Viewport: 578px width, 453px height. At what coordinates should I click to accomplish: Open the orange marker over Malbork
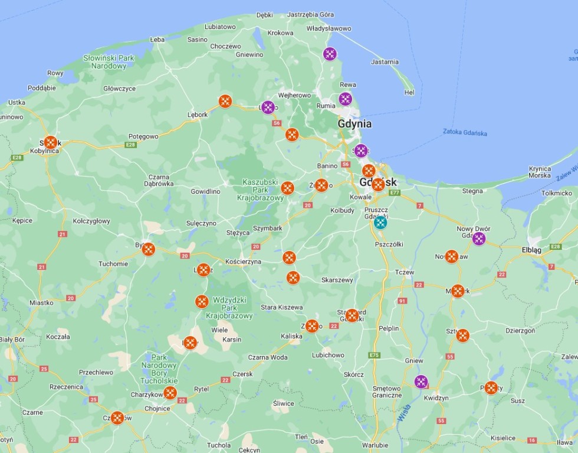[x=458, y=291]
